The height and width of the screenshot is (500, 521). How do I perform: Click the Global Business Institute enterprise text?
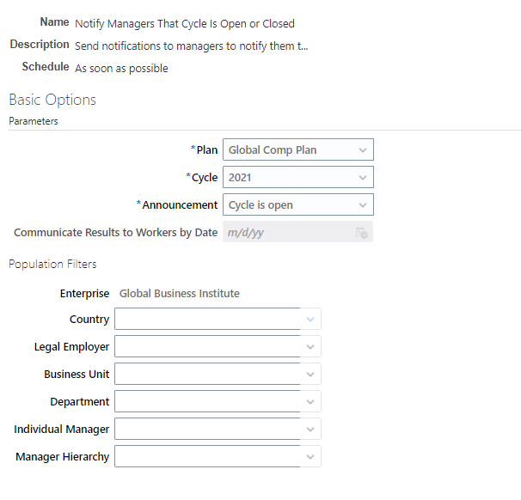[x=179, y=294]
